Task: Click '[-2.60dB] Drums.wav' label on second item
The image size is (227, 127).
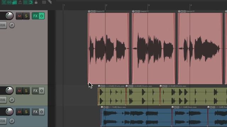Action: click(143, 86)
